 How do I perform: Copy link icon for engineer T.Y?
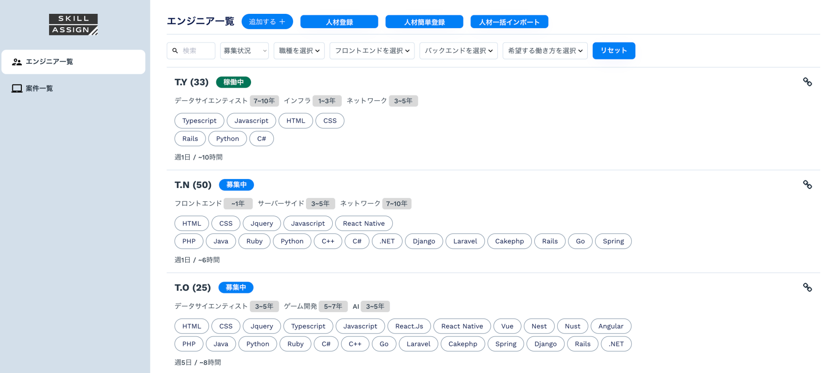coord(807,82)
